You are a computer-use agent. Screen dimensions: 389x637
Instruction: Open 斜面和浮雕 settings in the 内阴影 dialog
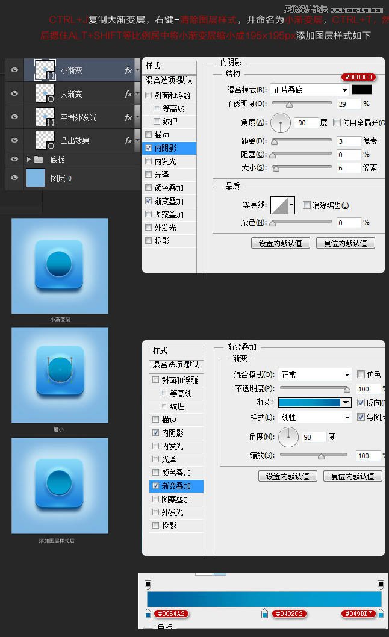tap(173, 95)
